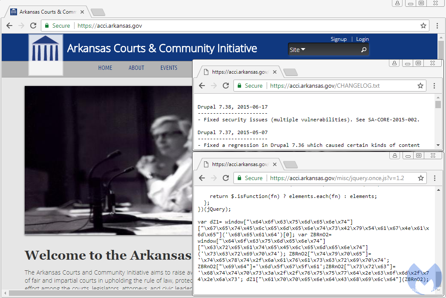
Task: Click the Signup link
Action: point(339,39)
